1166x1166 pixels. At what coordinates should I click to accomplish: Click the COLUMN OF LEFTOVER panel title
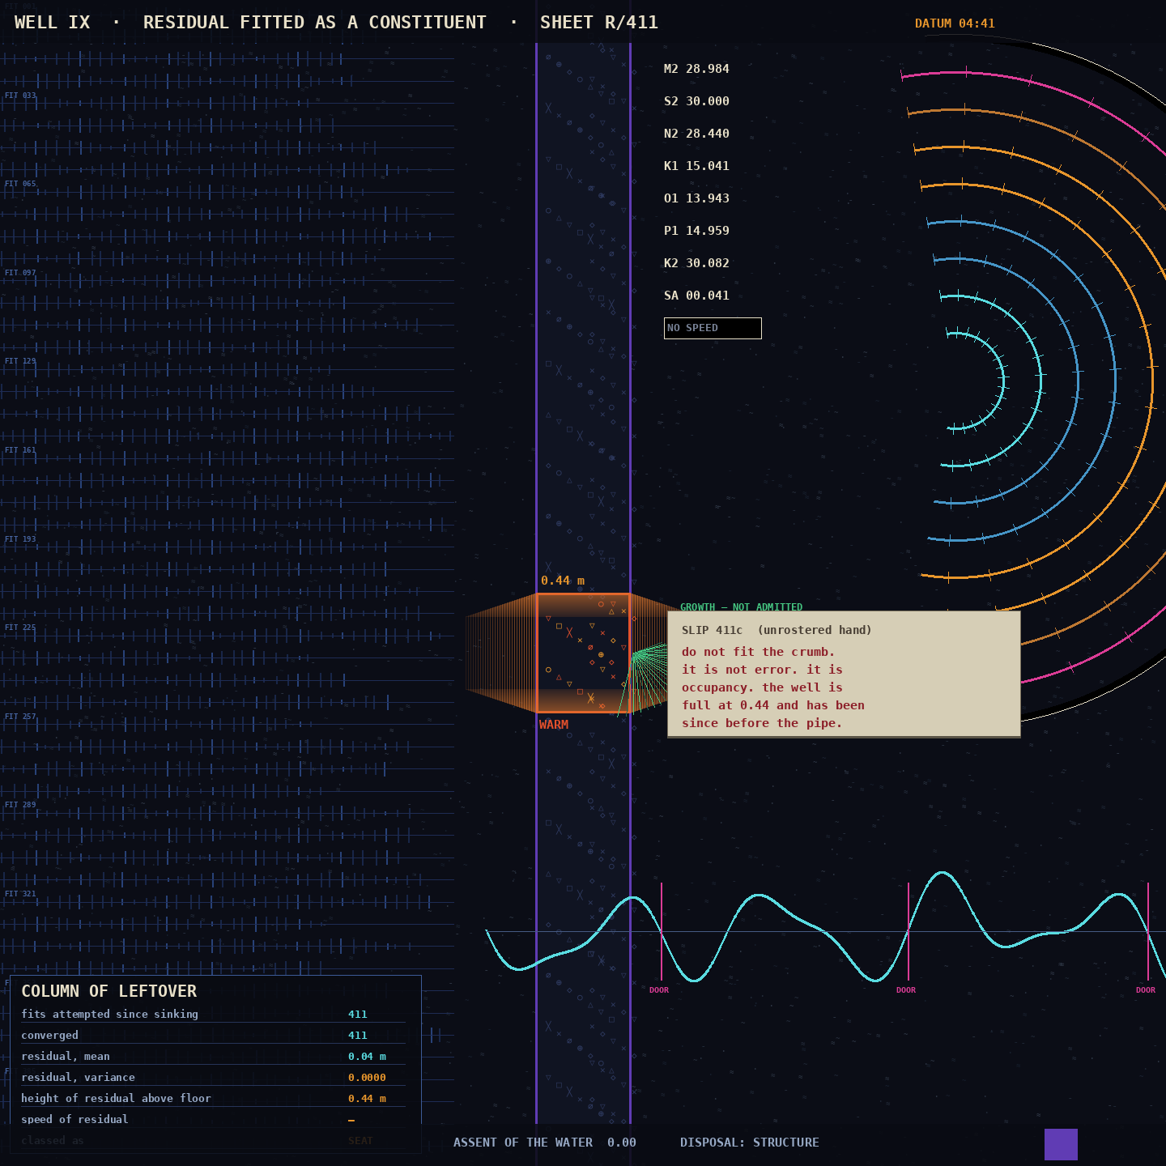[109, 991]
